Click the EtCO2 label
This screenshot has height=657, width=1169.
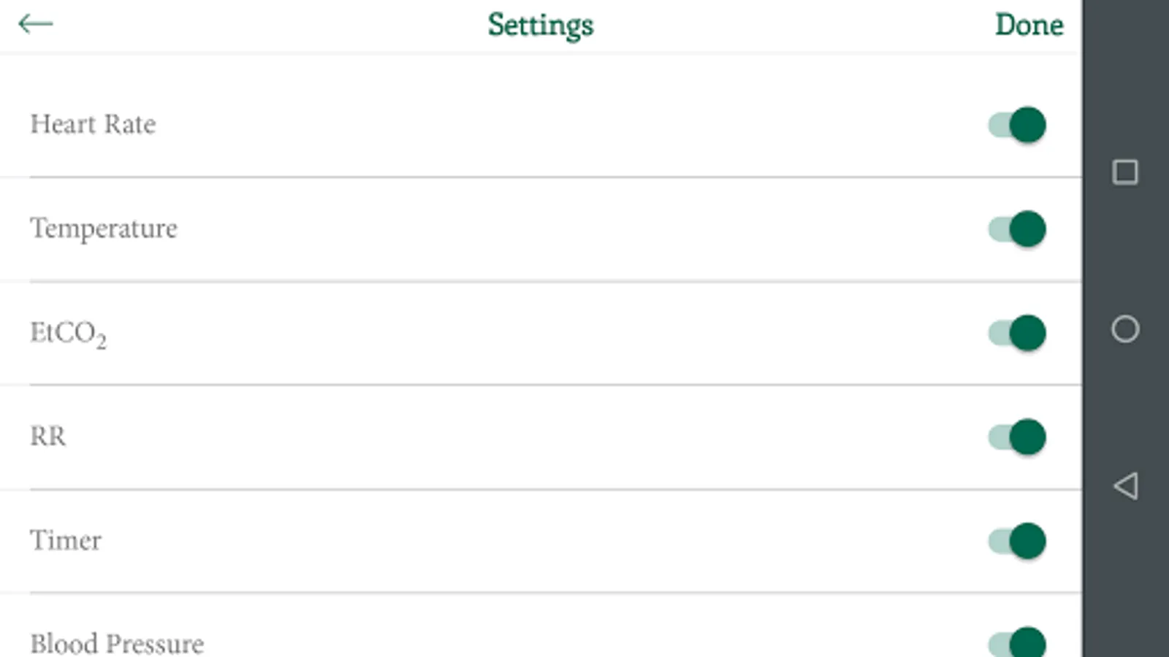click(68, 334)
